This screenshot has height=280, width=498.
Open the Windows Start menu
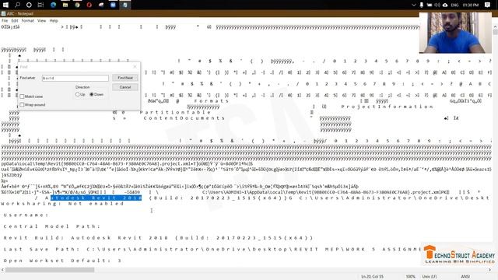(5, 5)
